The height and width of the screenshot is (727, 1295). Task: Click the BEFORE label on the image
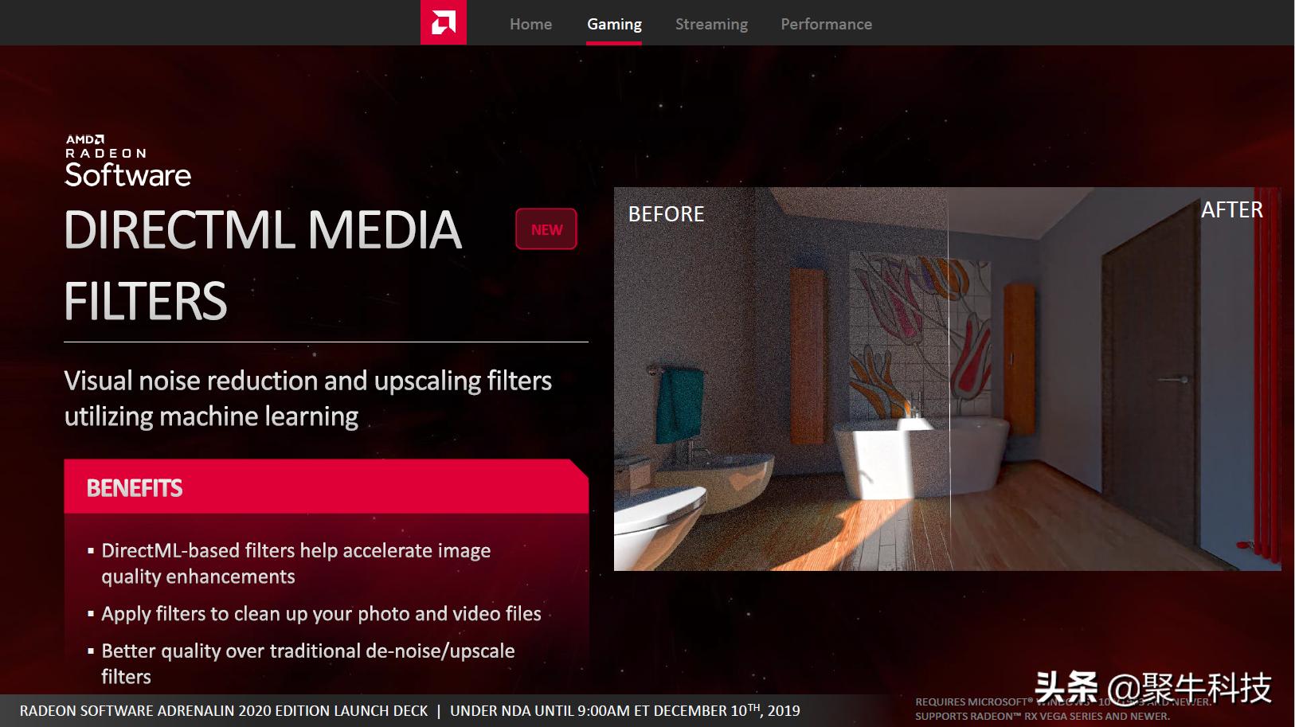point(666,214)
